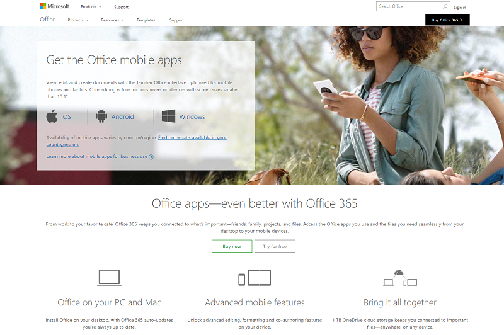This screenshot has height=335, width=504.
Task: Open the top-bar Support link
Action: coord(121,7)
